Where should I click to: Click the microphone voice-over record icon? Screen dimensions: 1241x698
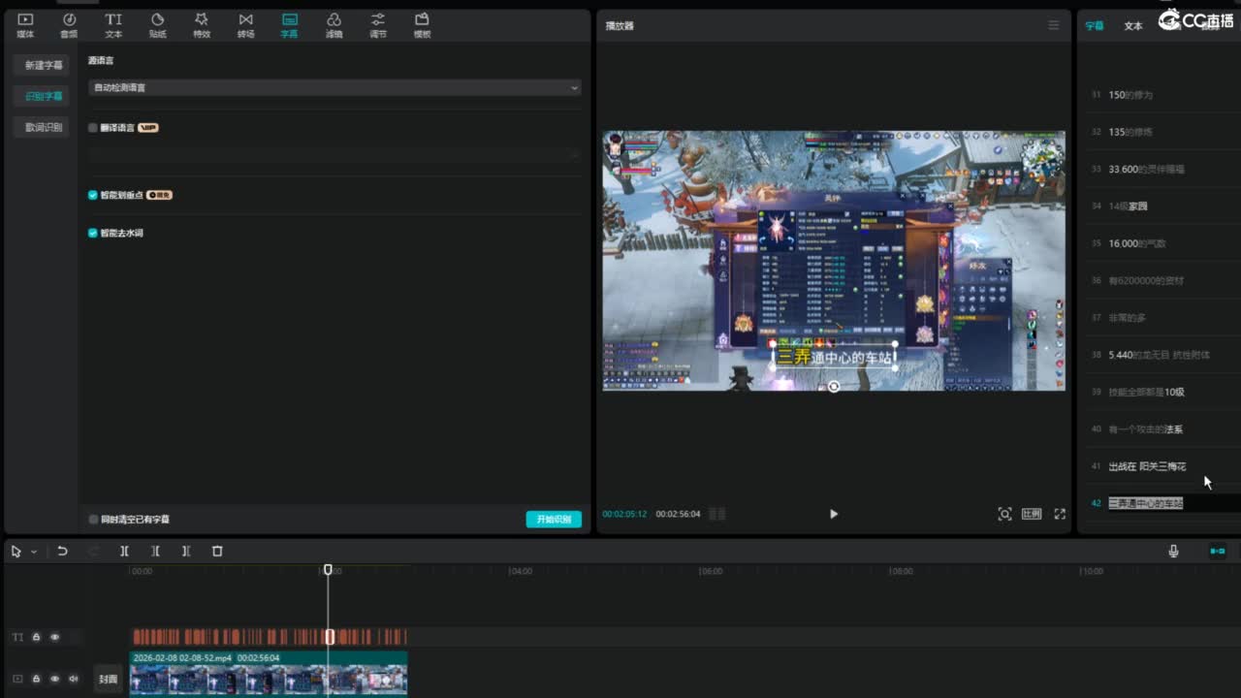click(x=1173, y=551)
